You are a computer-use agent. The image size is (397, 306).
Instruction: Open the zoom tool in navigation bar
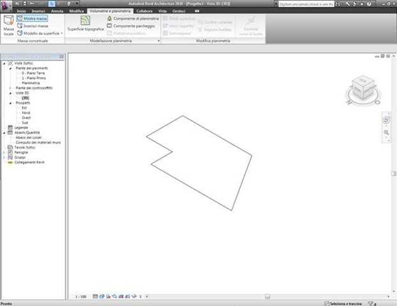(x=386, y=133)
